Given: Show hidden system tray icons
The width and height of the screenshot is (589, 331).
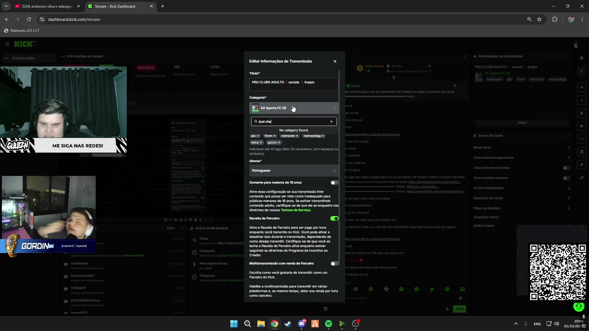Looking at the screenshot, I should point(516,324).
